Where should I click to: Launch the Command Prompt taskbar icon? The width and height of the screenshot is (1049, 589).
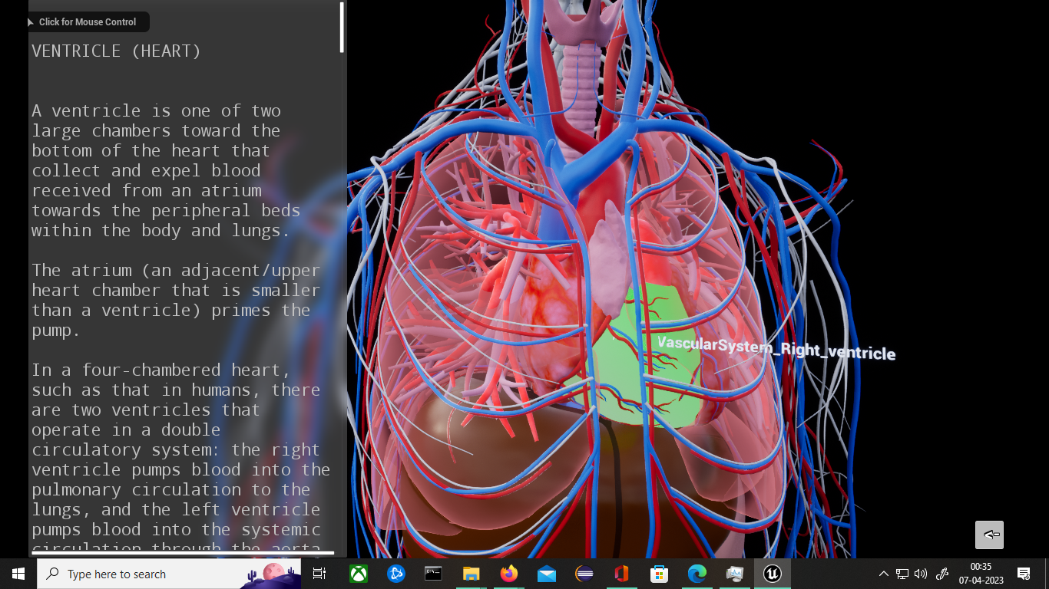pyautogui.click(x=433, y=573)
